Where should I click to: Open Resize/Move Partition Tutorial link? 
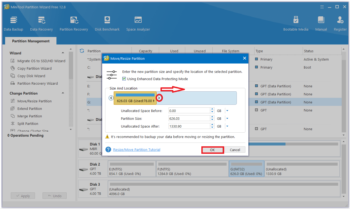coord(137,150)
